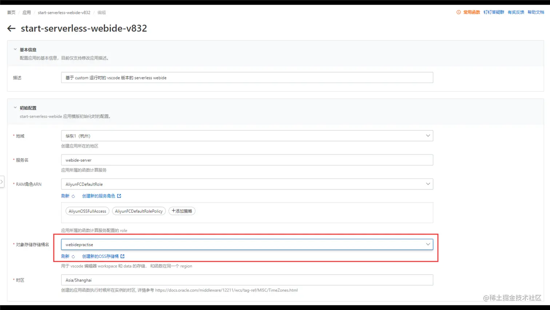
Task: Collapse the 基本信息 section
Action: (15, 49)
